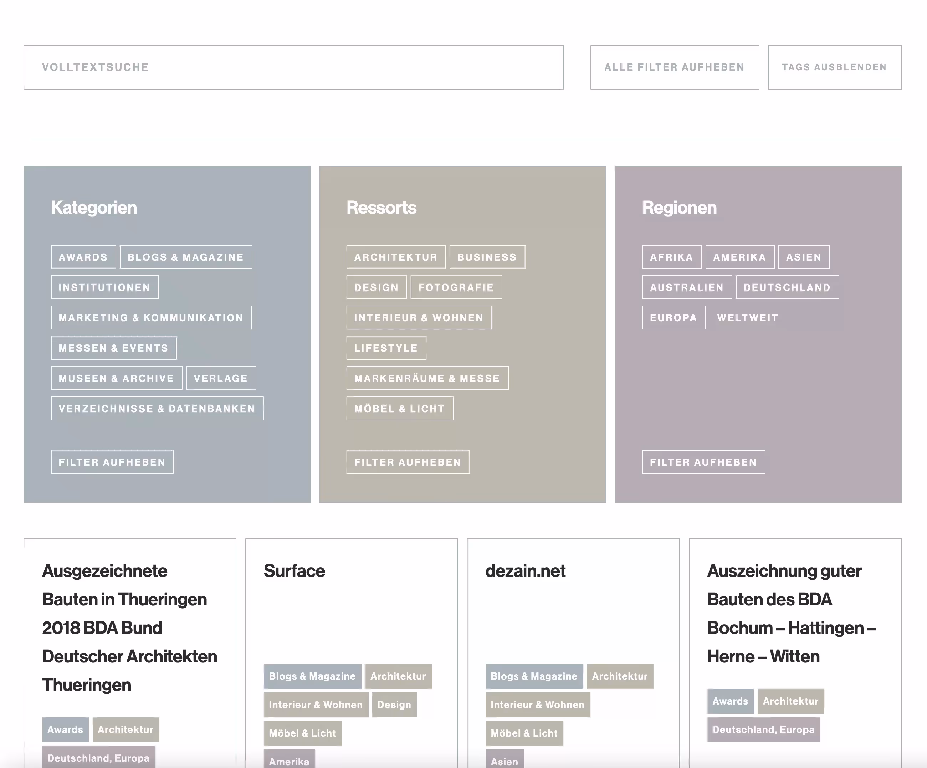927x768 pixels.
Task: Select the Institutionen filter tag
Action: pos(104,287)
